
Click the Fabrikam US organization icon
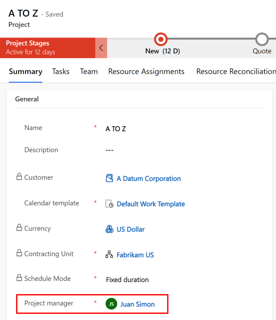[109, 255]
